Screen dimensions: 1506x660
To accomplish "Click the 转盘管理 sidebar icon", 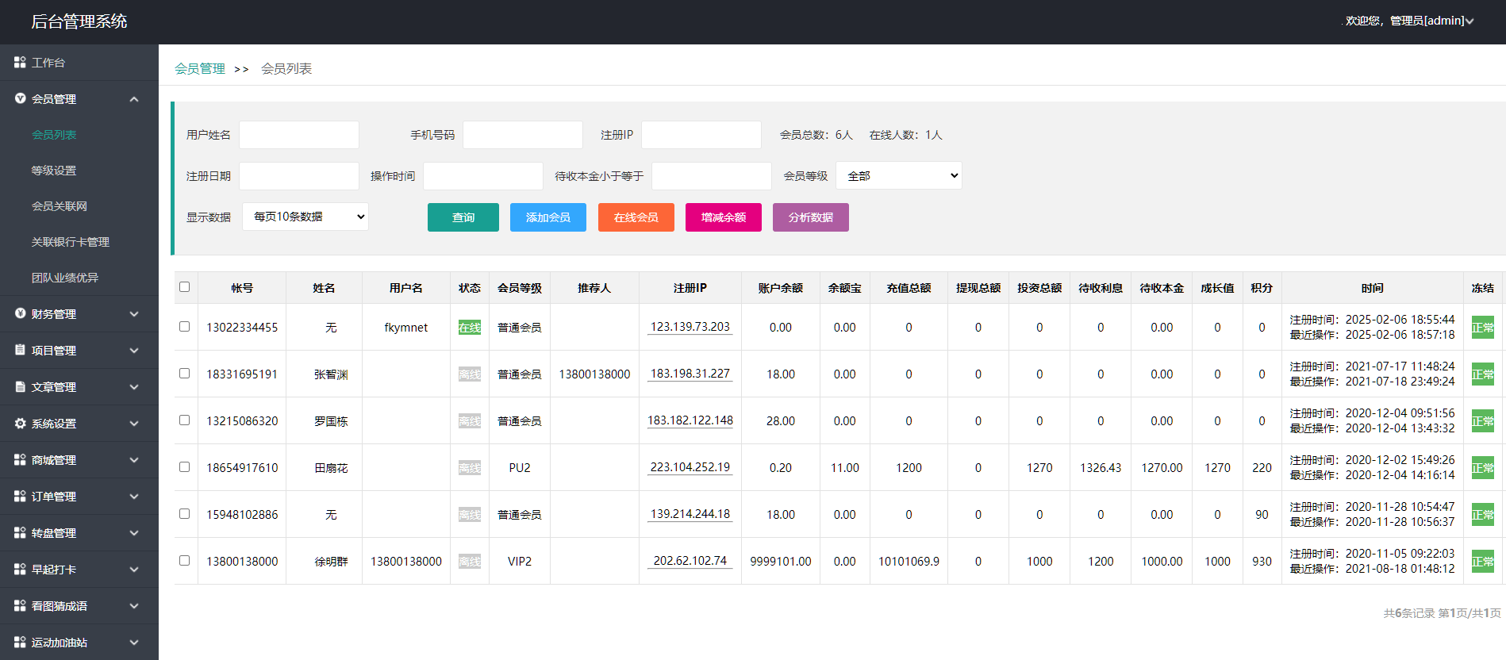I will (20, 532).
